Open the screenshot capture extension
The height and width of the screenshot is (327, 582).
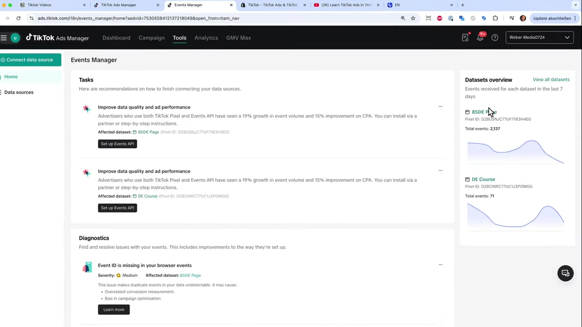[428, 18]
